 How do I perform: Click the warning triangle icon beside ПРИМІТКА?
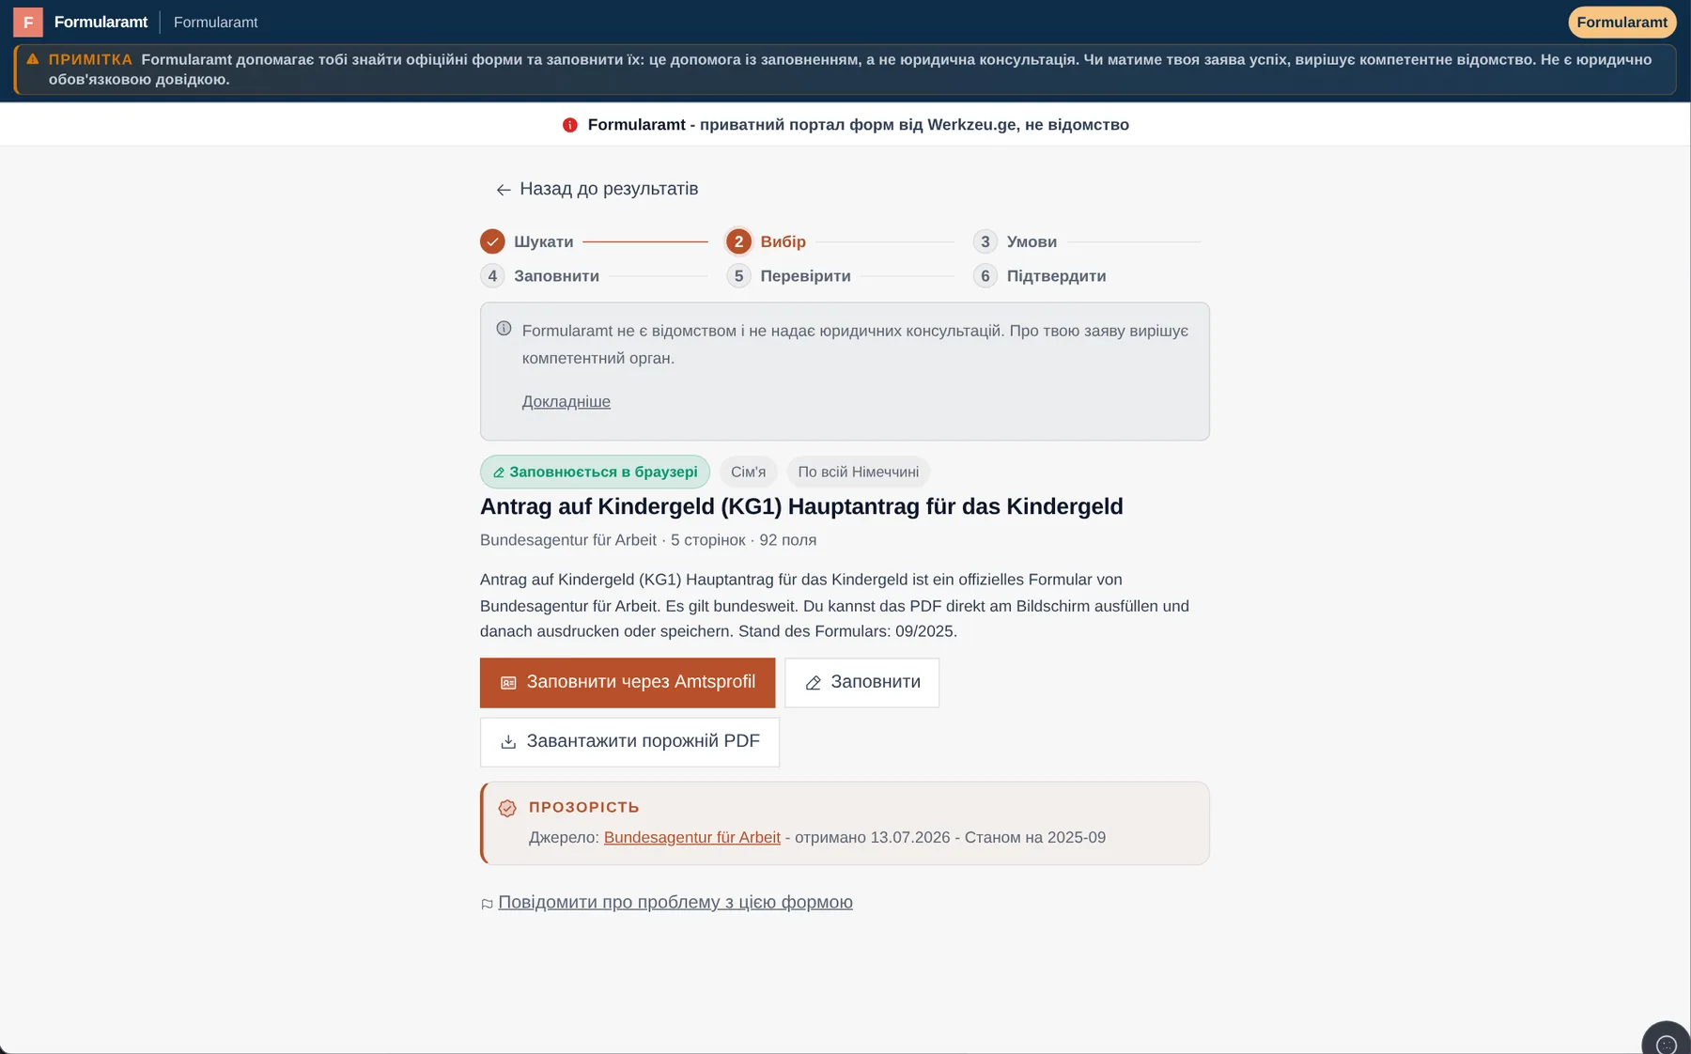coord(33,59)
